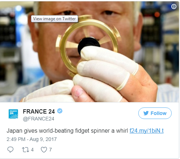
Task: Click the info icon on the tweet image
Action: 174,6
